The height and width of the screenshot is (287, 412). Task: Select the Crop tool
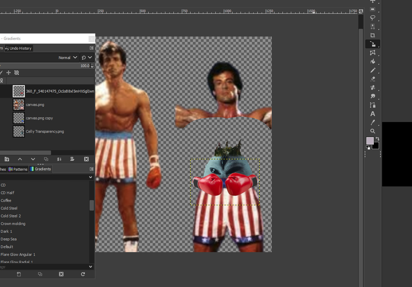pyautogui.click(x=372, y=35)
